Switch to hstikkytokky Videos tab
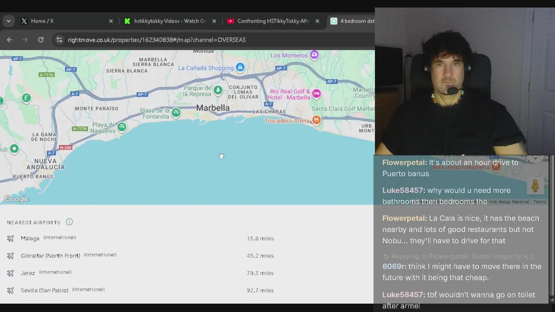The height and width of the screenshot is (312, 555). (x=170, y=21)
